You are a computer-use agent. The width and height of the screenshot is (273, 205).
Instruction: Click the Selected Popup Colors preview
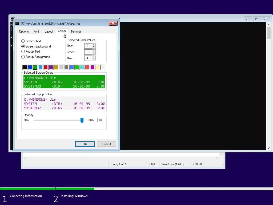64,103
